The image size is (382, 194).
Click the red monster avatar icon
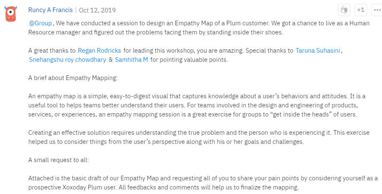pos(11,14)
